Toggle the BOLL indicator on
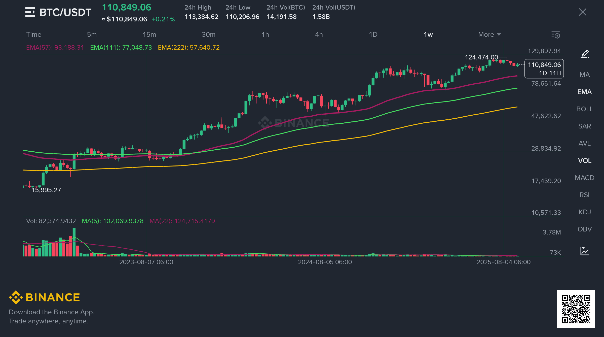The width and height of the screenshot is (604, 337). [584, 109]
